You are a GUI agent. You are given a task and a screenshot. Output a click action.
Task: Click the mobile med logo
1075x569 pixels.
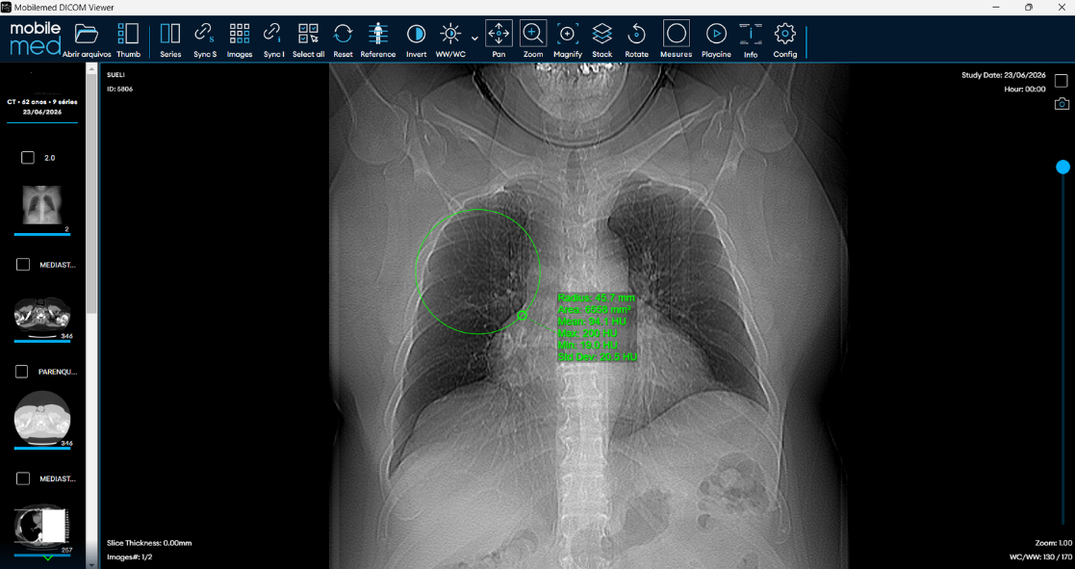pyautogui.click(x=35, y=39)
